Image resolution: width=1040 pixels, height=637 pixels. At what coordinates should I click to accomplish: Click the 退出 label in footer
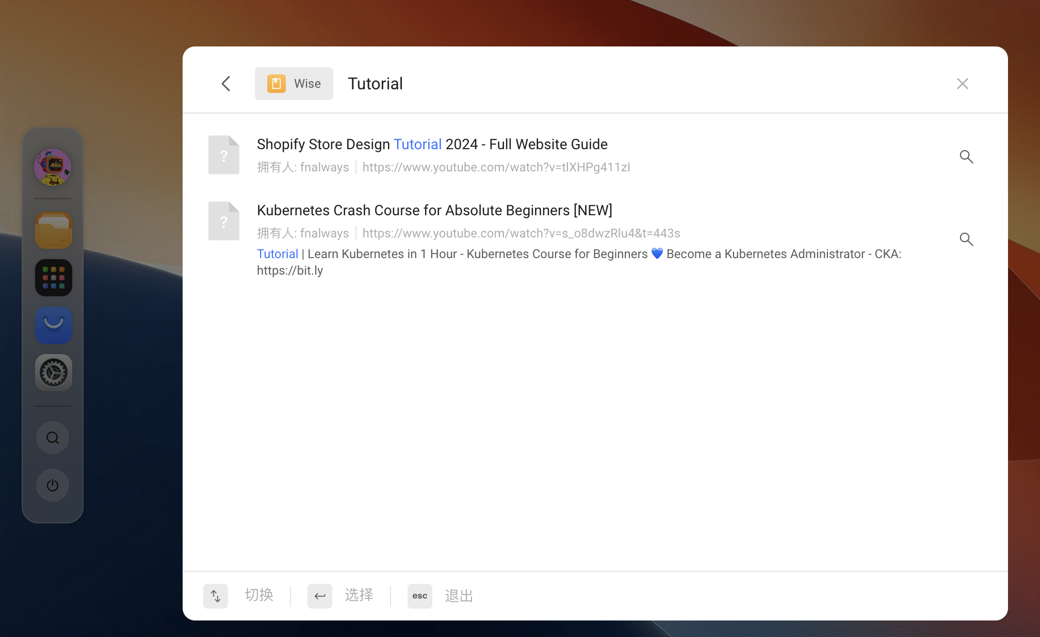point(459,596)
